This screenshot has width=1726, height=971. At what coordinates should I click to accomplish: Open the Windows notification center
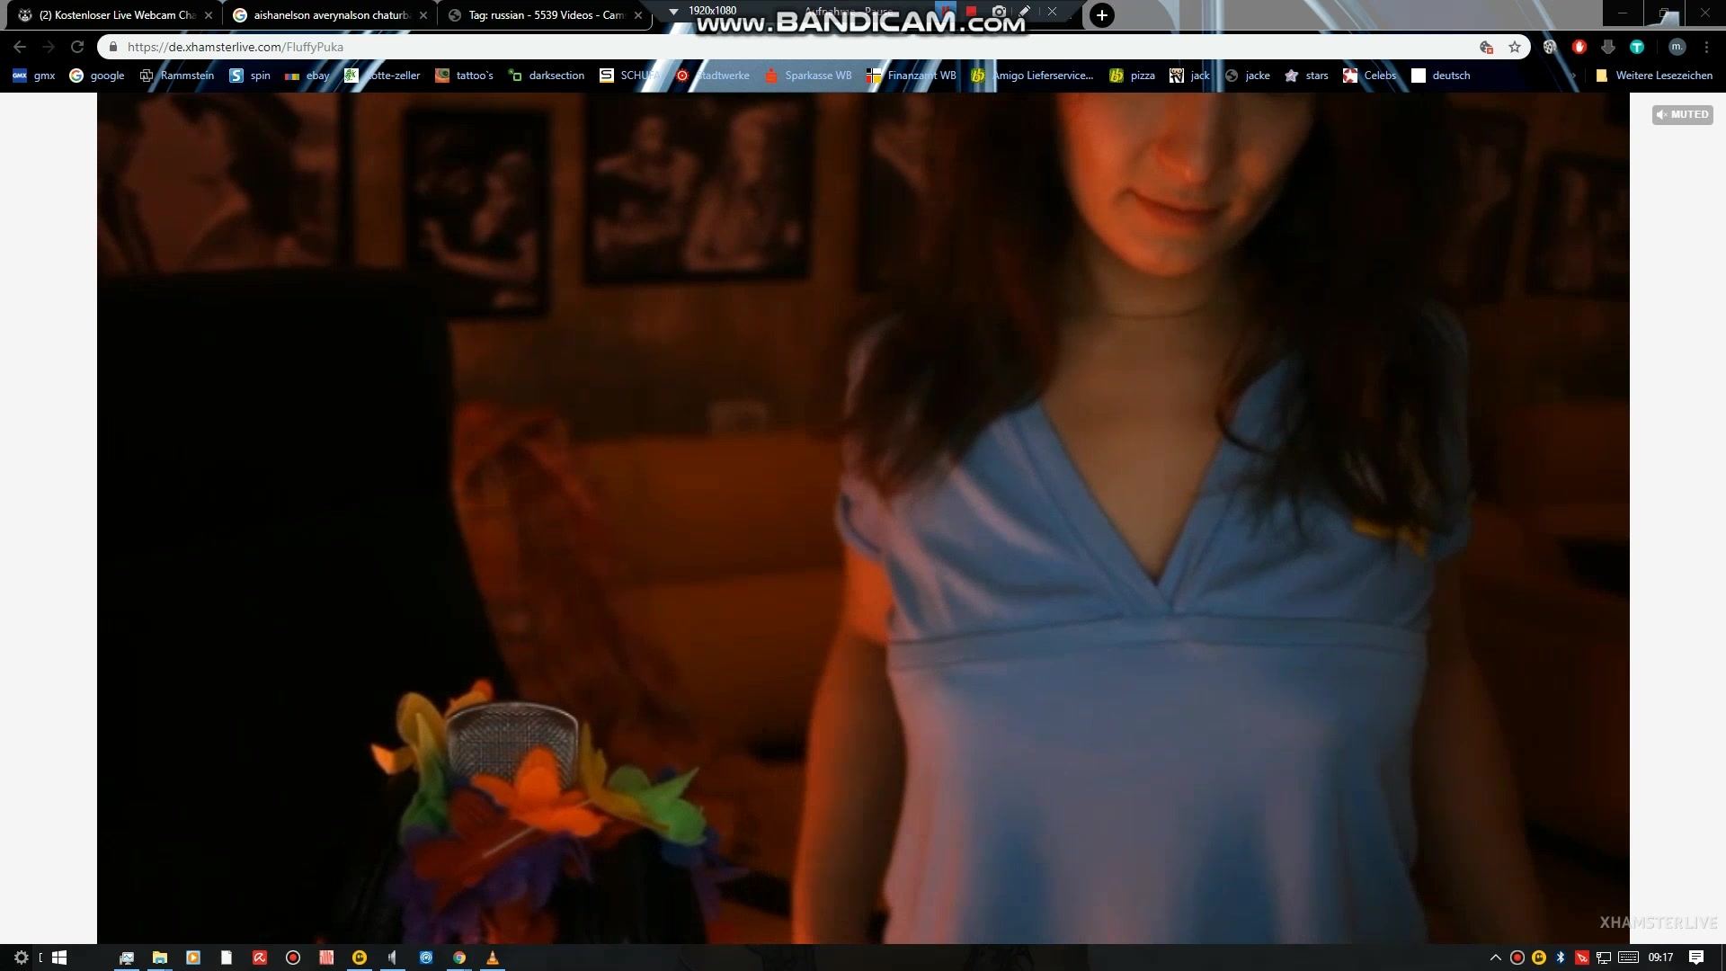point(1696,958)
